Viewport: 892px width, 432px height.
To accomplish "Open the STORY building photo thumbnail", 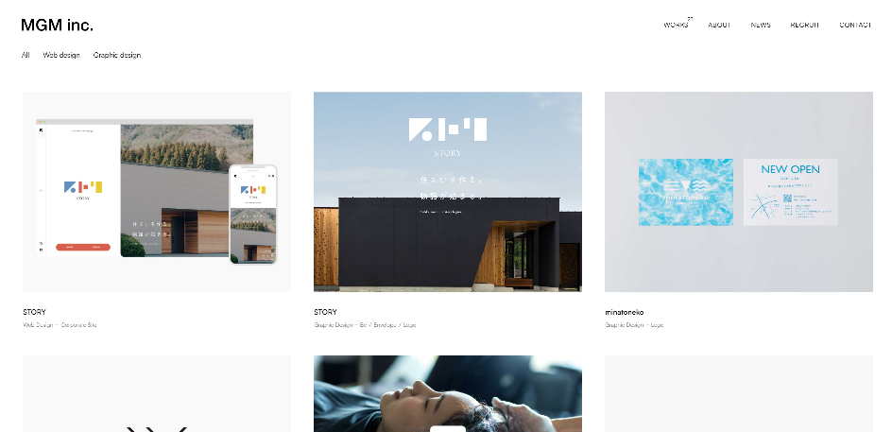I will click(448, 192).
